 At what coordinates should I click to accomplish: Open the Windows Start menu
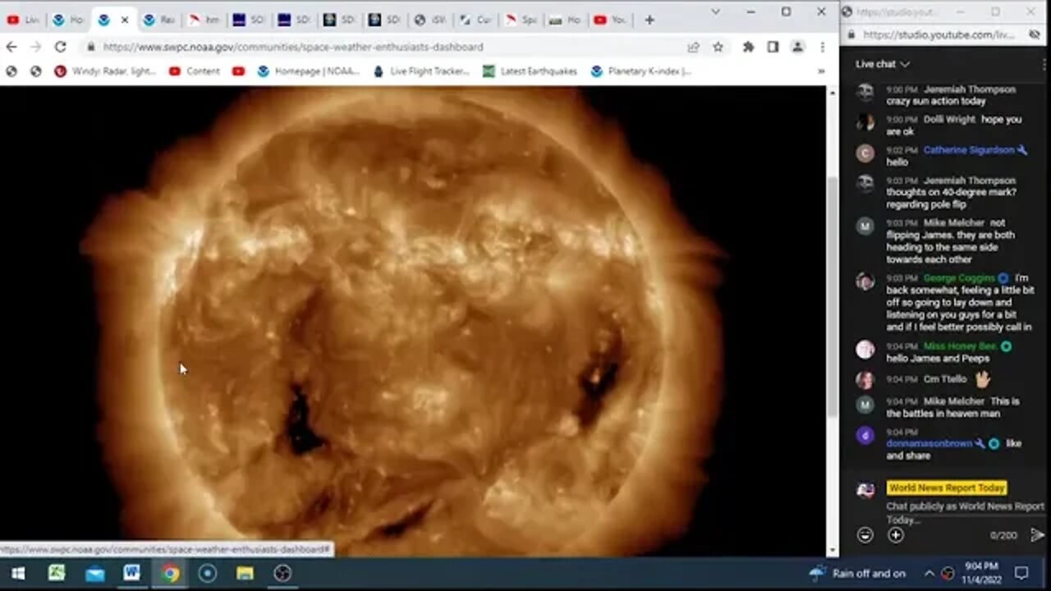[17, 573]
